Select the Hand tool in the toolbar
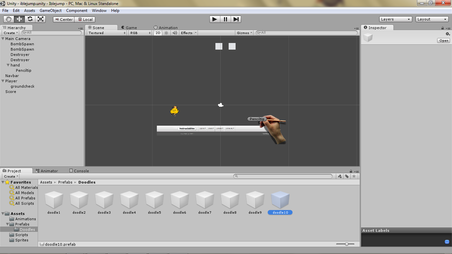Viewport: 452px width, 254px height. (9, 19)
